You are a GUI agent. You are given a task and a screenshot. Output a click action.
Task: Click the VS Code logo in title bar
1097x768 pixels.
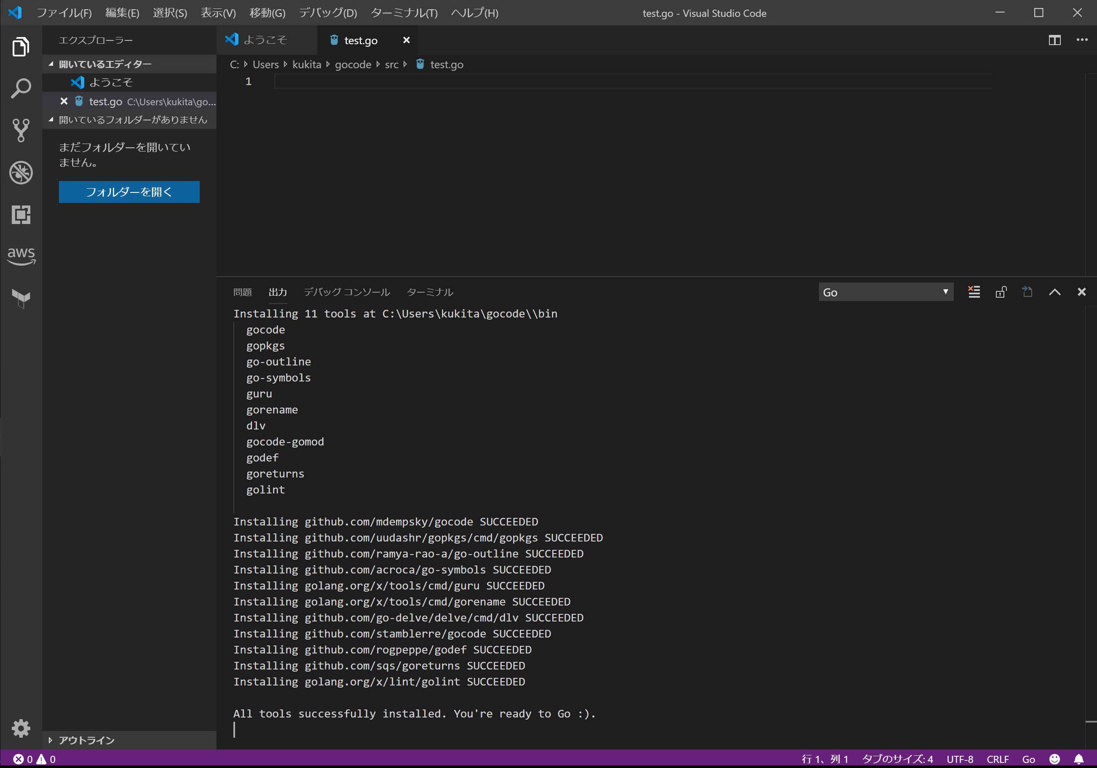(x=15, y=12)
